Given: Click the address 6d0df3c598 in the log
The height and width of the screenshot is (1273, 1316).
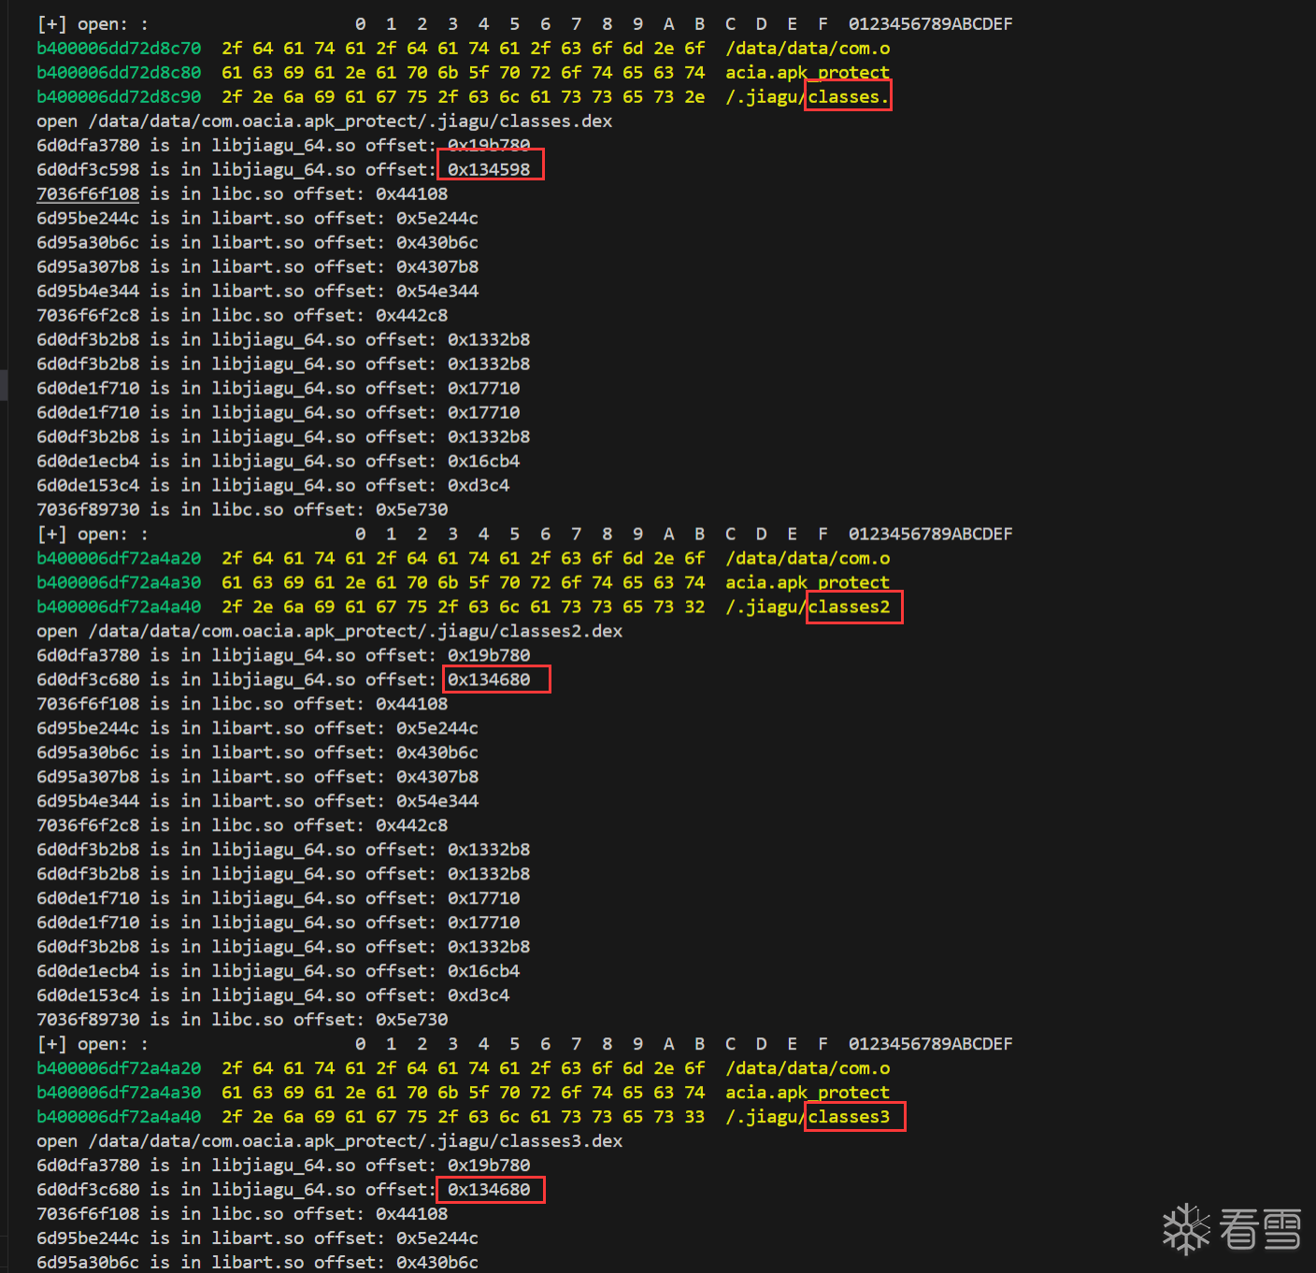Looking at the screenshot, I should tap(88, 170).
